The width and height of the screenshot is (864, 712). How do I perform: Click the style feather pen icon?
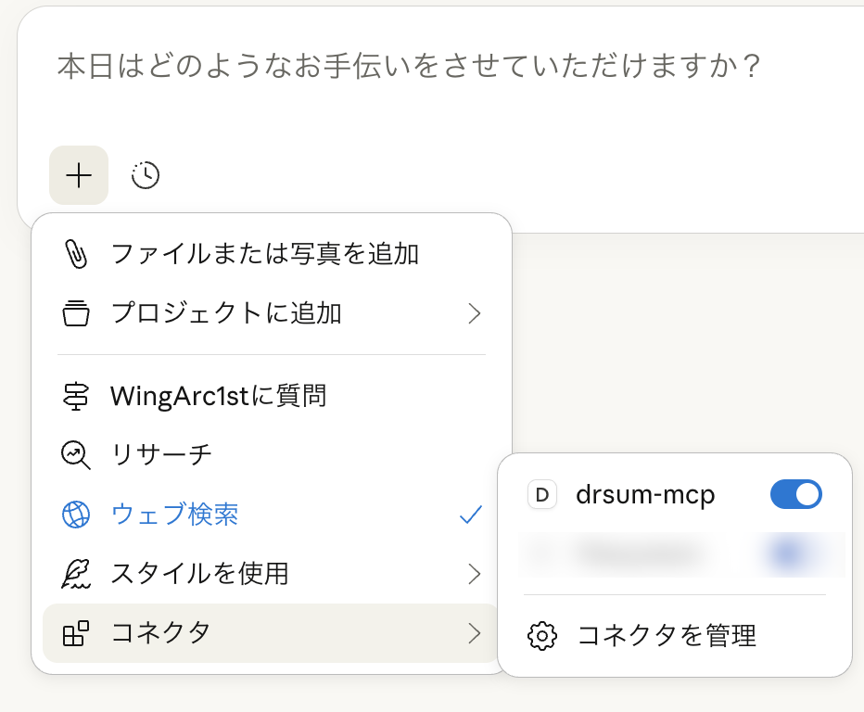(x=76, y=574)
